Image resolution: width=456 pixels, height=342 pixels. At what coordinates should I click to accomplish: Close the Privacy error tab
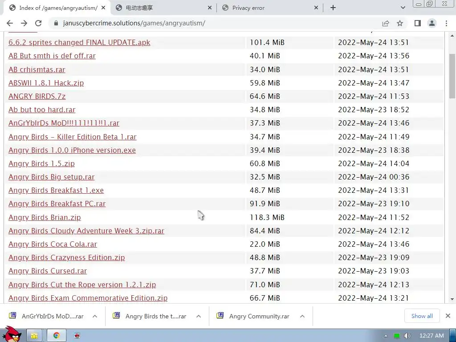point(316,8)
